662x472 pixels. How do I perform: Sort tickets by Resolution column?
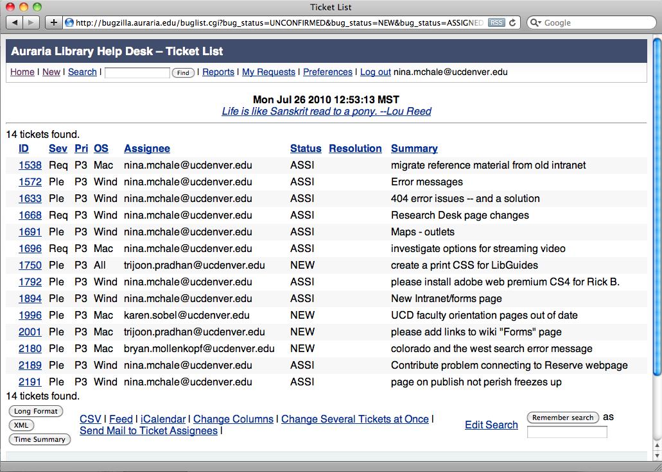[355, 149]
